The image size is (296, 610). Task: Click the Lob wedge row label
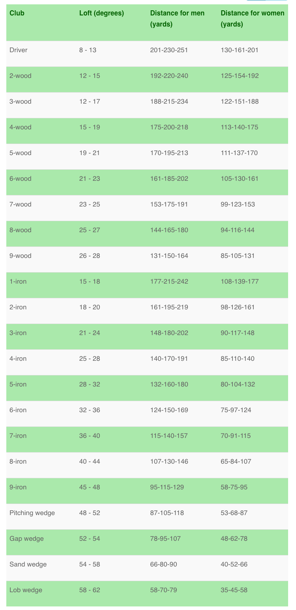[26, 590]
